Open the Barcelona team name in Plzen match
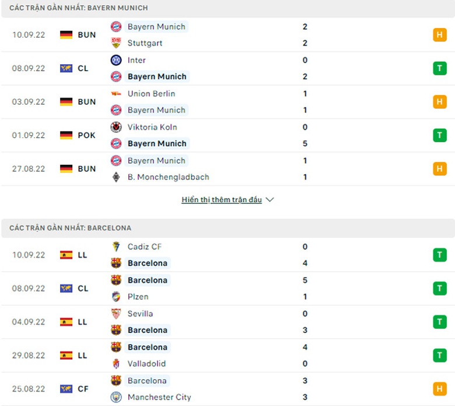This screenshot has height=406, width=455. coord(148,280)
